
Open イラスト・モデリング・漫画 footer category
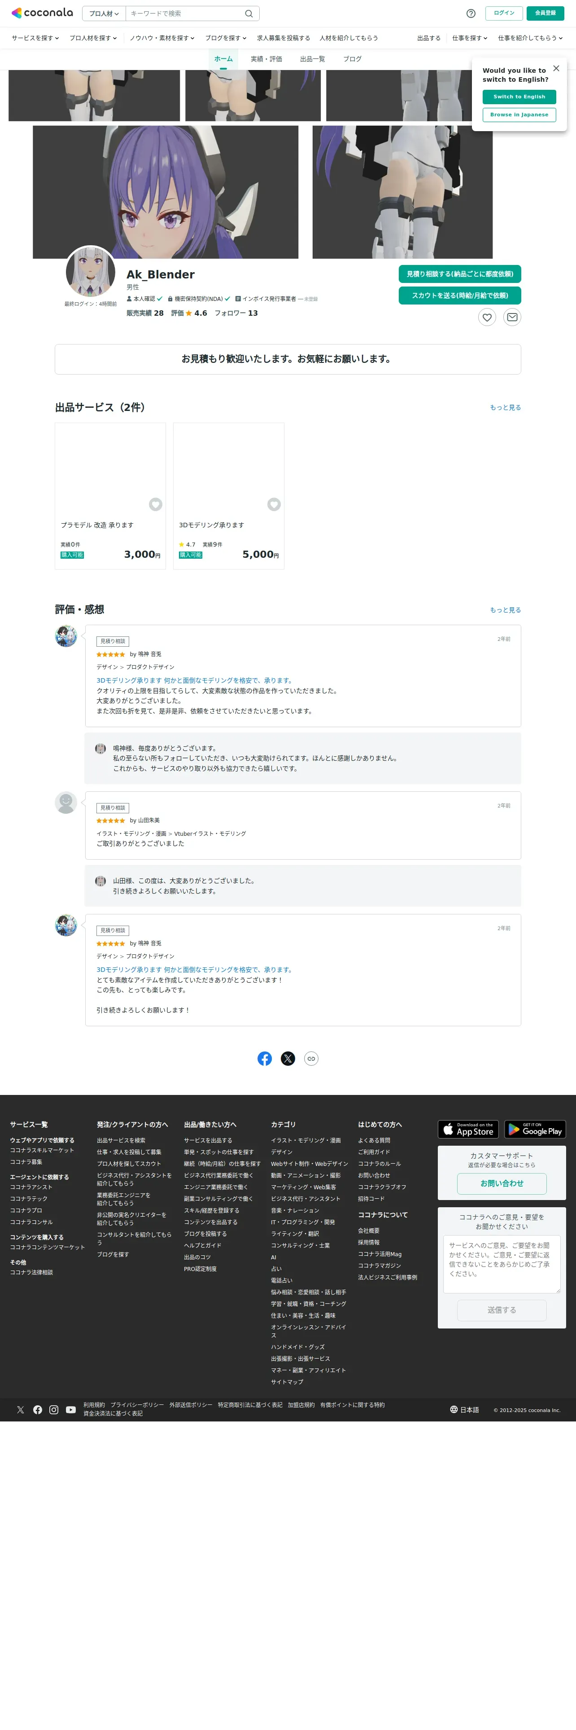click(x=306, y=1140)
